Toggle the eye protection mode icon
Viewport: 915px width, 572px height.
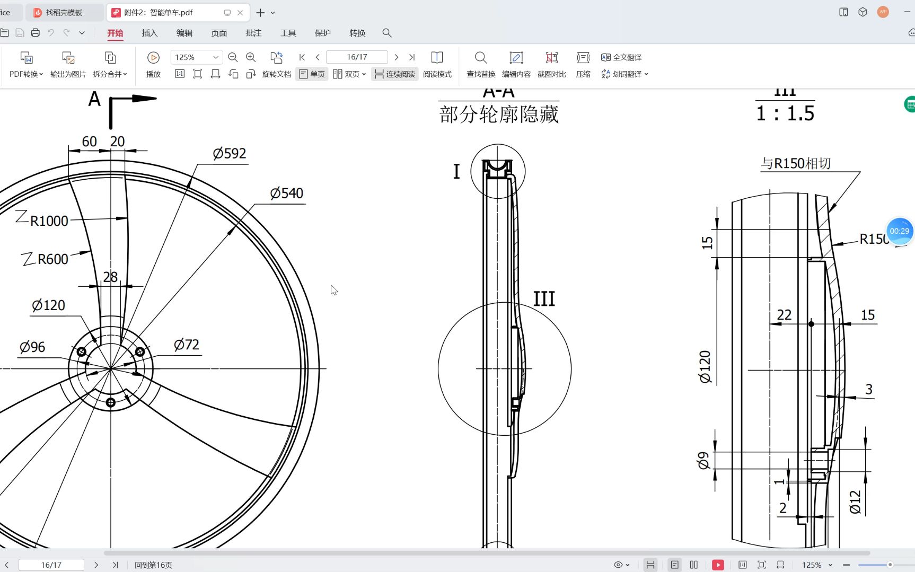click(x=618, y=565)
